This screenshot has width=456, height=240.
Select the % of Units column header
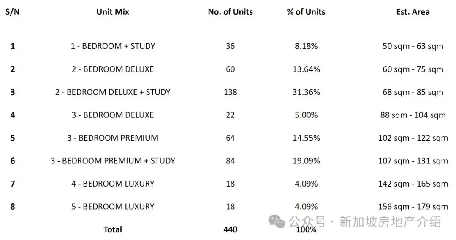tap(306, 12)
